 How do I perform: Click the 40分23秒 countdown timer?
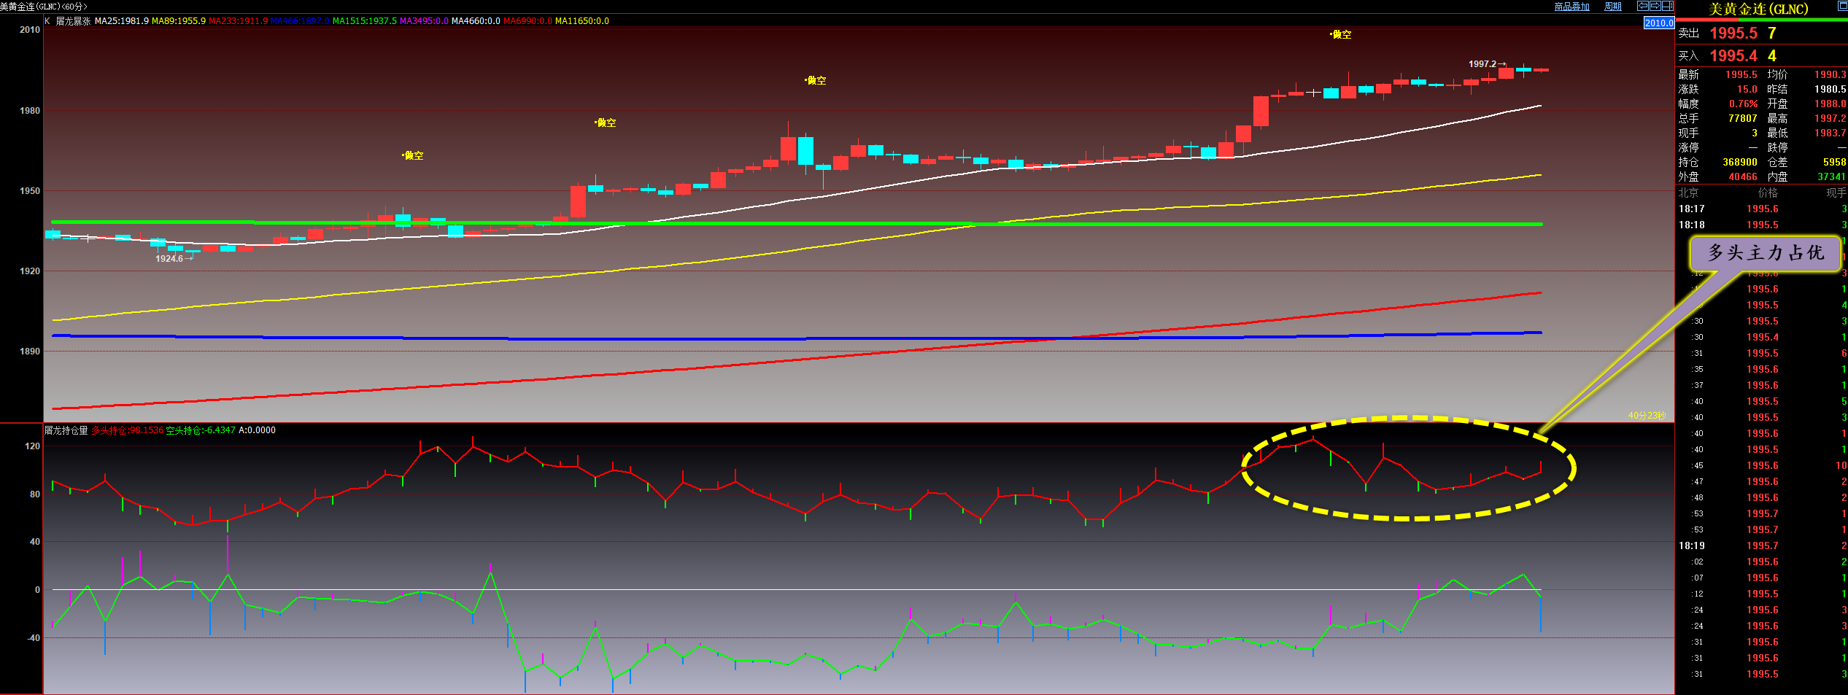[1647, 416]
